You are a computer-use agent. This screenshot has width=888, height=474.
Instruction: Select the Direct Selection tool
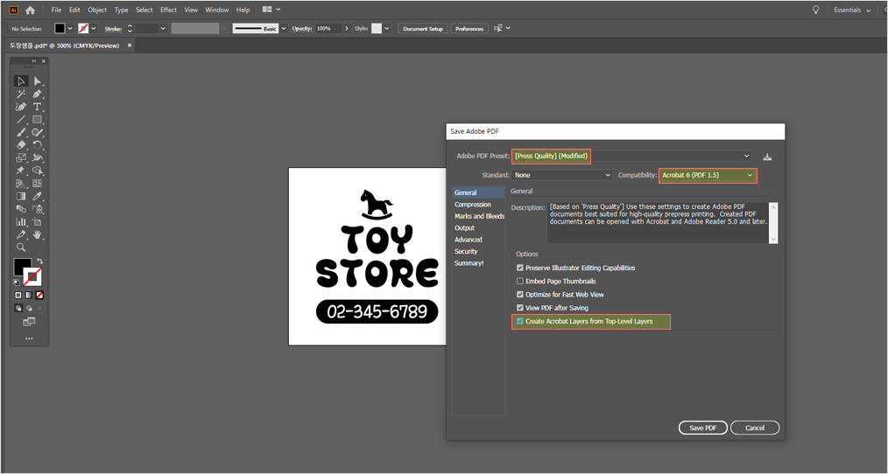pyautogui.click(x=38, y=81)
